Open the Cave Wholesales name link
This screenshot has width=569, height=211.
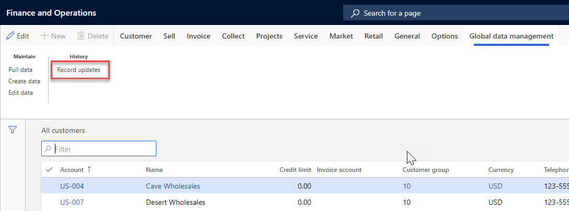coord(173,186)
